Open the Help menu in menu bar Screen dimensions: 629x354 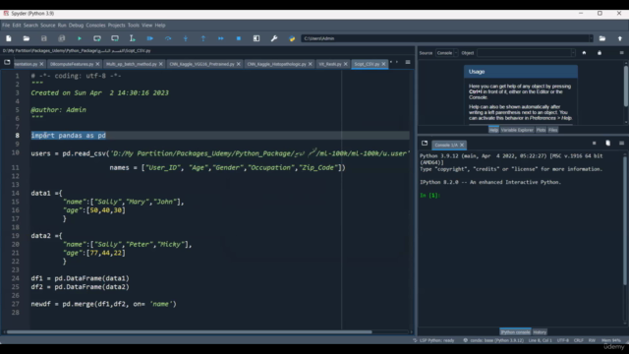(x=160, y=26)
